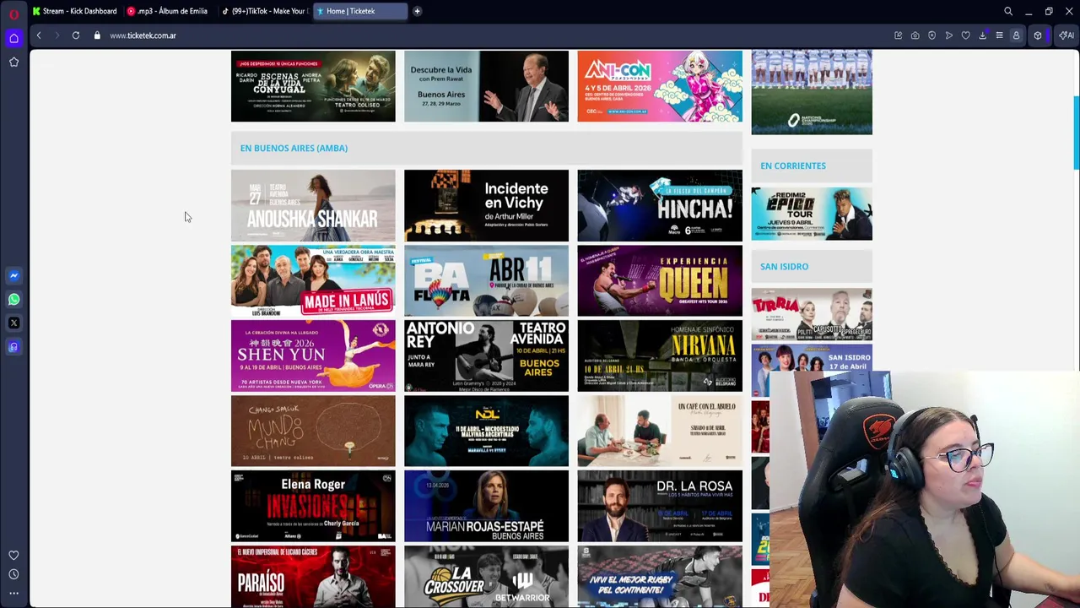Screen dimensions: 1080x608
Task: Open Messenger in the Opera sidebar
Action: coord(13,275)
